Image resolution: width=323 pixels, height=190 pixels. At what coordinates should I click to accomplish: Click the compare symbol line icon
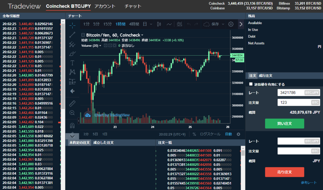click(x=169, y=24)
